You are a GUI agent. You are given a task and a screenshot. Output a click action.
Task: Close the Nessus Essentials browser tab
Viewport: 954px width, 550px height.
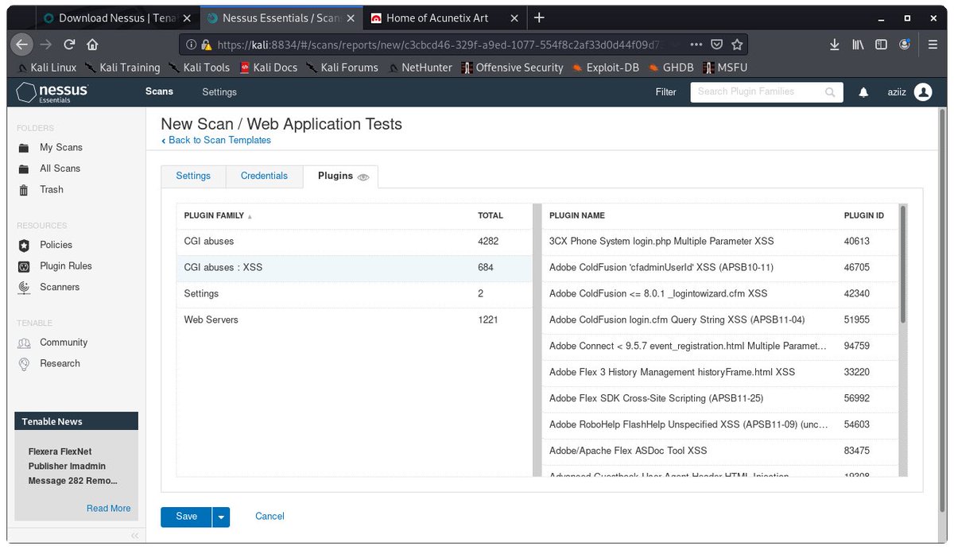[x=350, y=17]
